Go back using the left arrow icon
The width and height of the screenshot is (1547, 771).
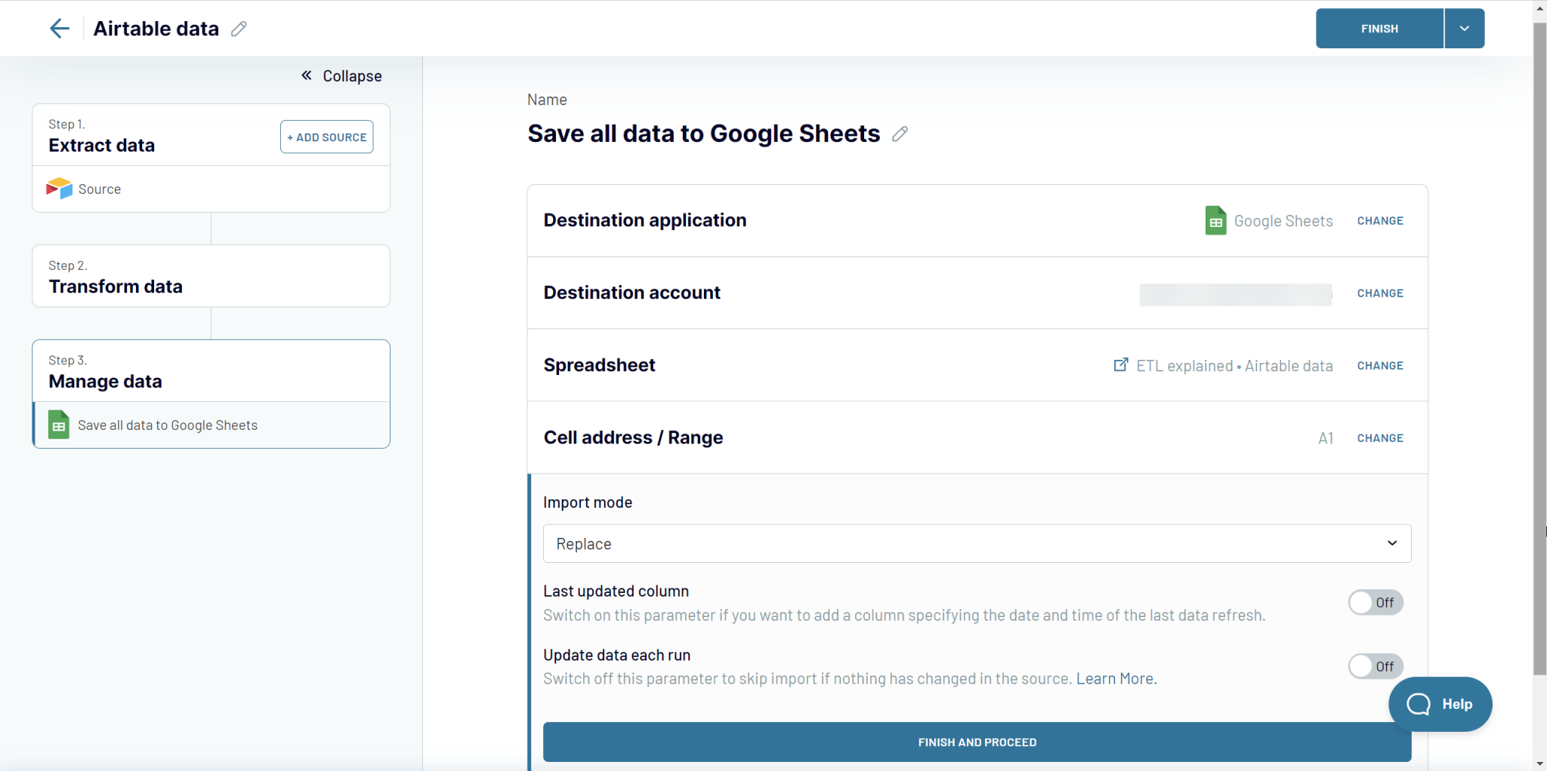pyautogui.click(x=60, y=29)
